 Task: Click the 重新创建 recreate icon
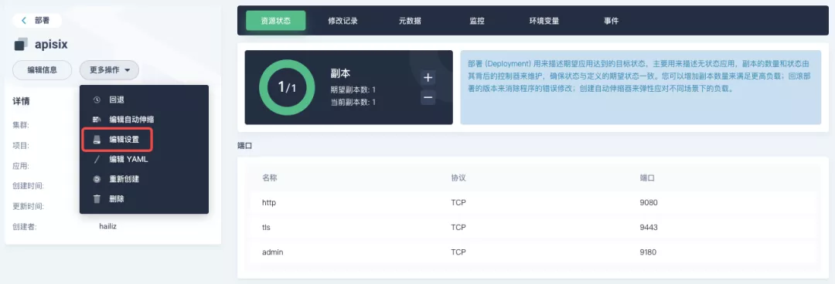97,179
